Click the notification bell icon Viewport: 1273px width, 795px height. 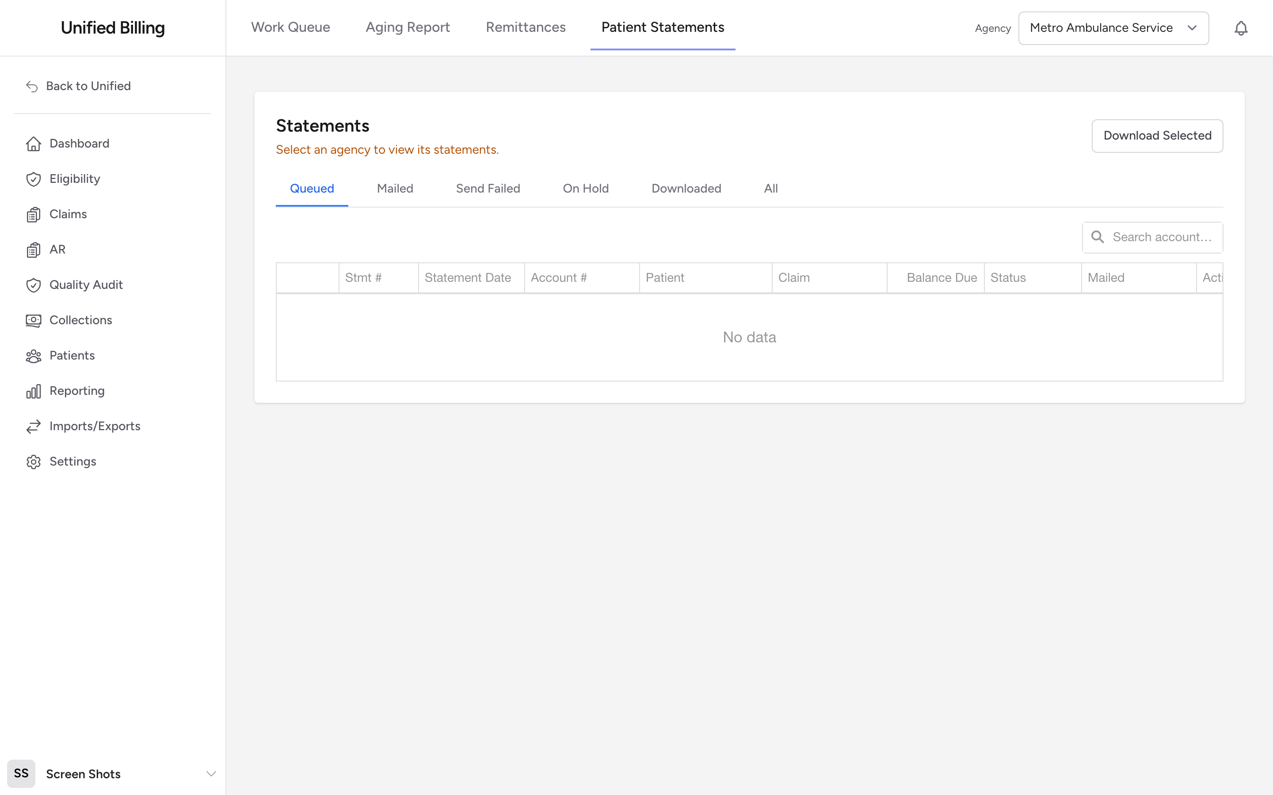(x=1240, y=28)
